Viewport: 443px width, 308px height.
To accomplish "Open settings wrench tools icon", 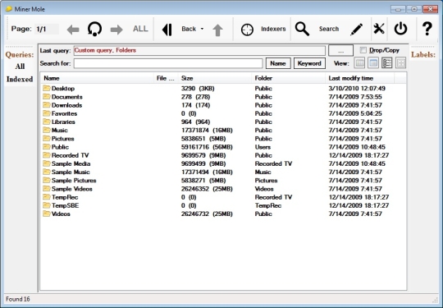I will [x=379, y=29].
